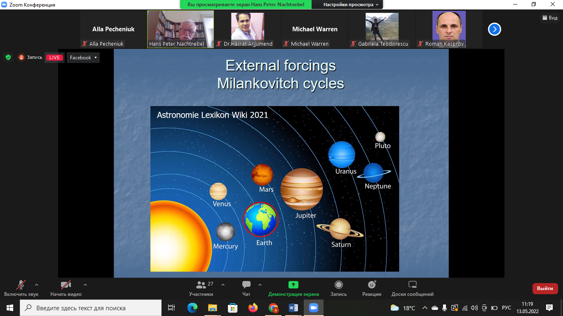The image size is (563, 316).
Task: Click the green Share Screen icon
Action: [293, 285]
